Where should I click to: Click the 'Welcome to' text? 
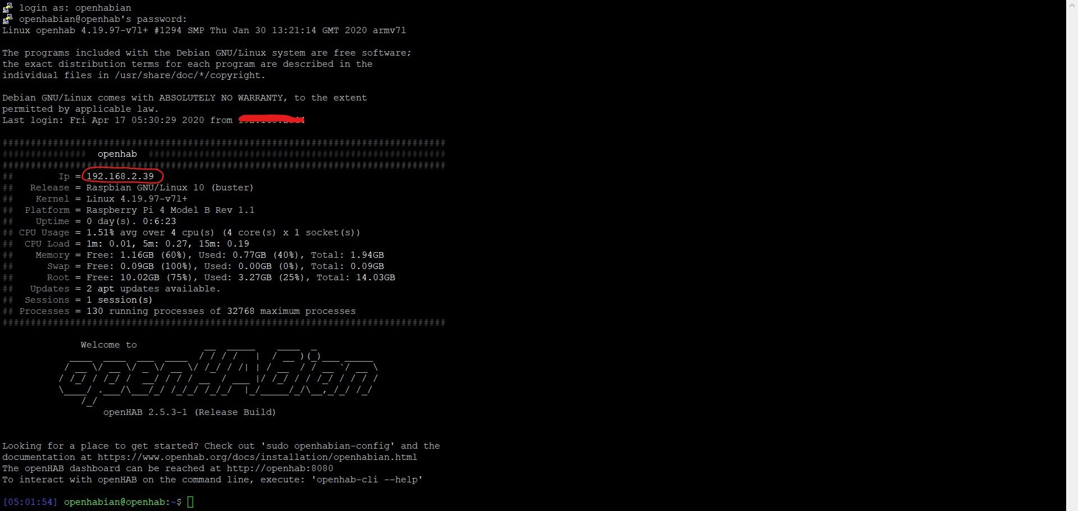click(x=109, y=345)
